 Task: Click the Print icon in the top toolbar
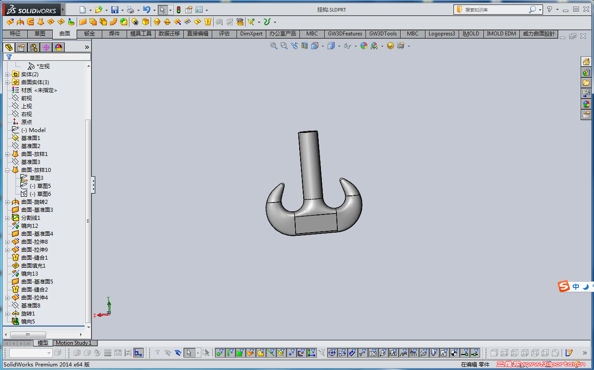coord(130,10)
